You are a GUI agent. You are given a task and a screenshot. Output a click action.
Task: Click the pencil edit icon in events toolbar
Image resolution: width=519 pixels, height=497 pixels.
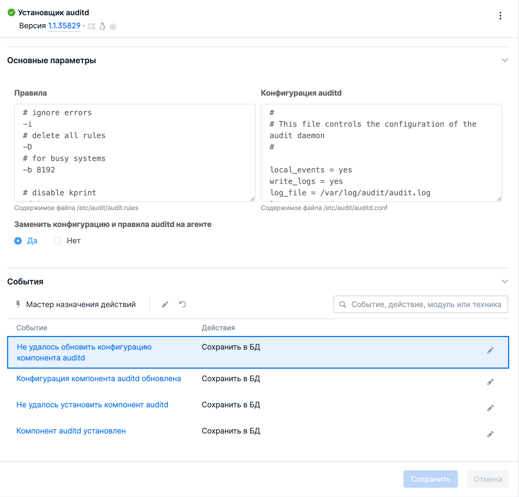(x=165, y=304)
